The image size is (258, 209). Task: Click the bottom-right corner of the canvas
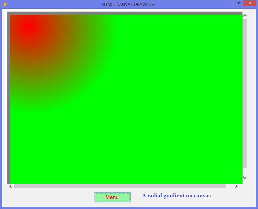(x=241, y=182)
